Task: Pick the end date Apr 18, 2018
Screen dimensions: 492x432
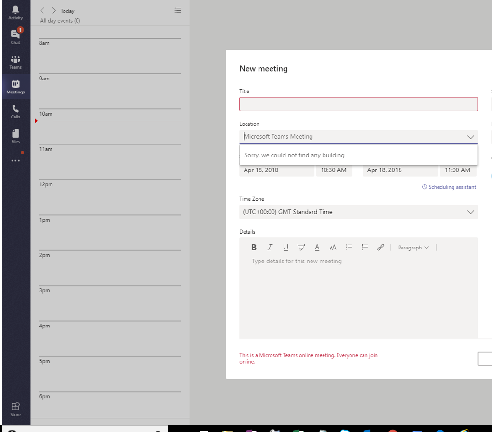Action: tap(400, 170)
